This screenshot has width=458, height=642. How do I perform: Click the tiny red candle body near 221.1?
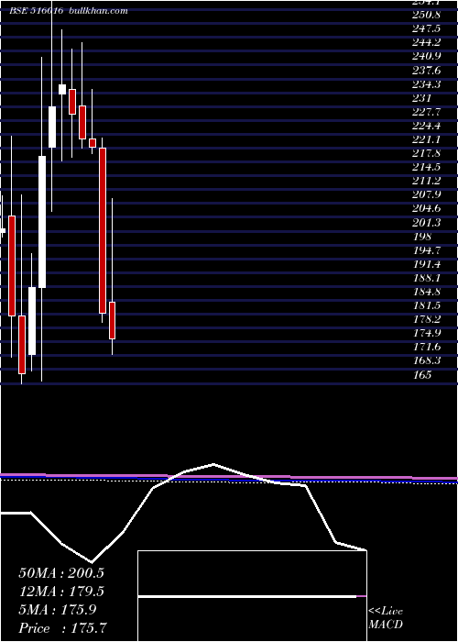pyautogui.click(x=93, y=143)
